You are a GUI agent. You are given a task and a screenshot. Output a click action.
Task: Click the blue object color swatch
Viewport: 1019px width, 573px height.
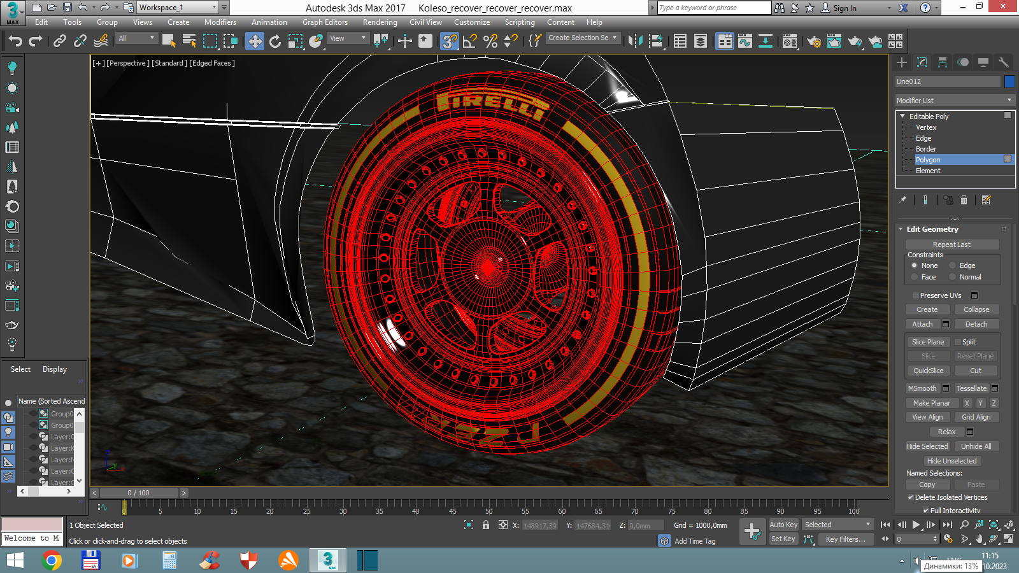(1009, 81)
